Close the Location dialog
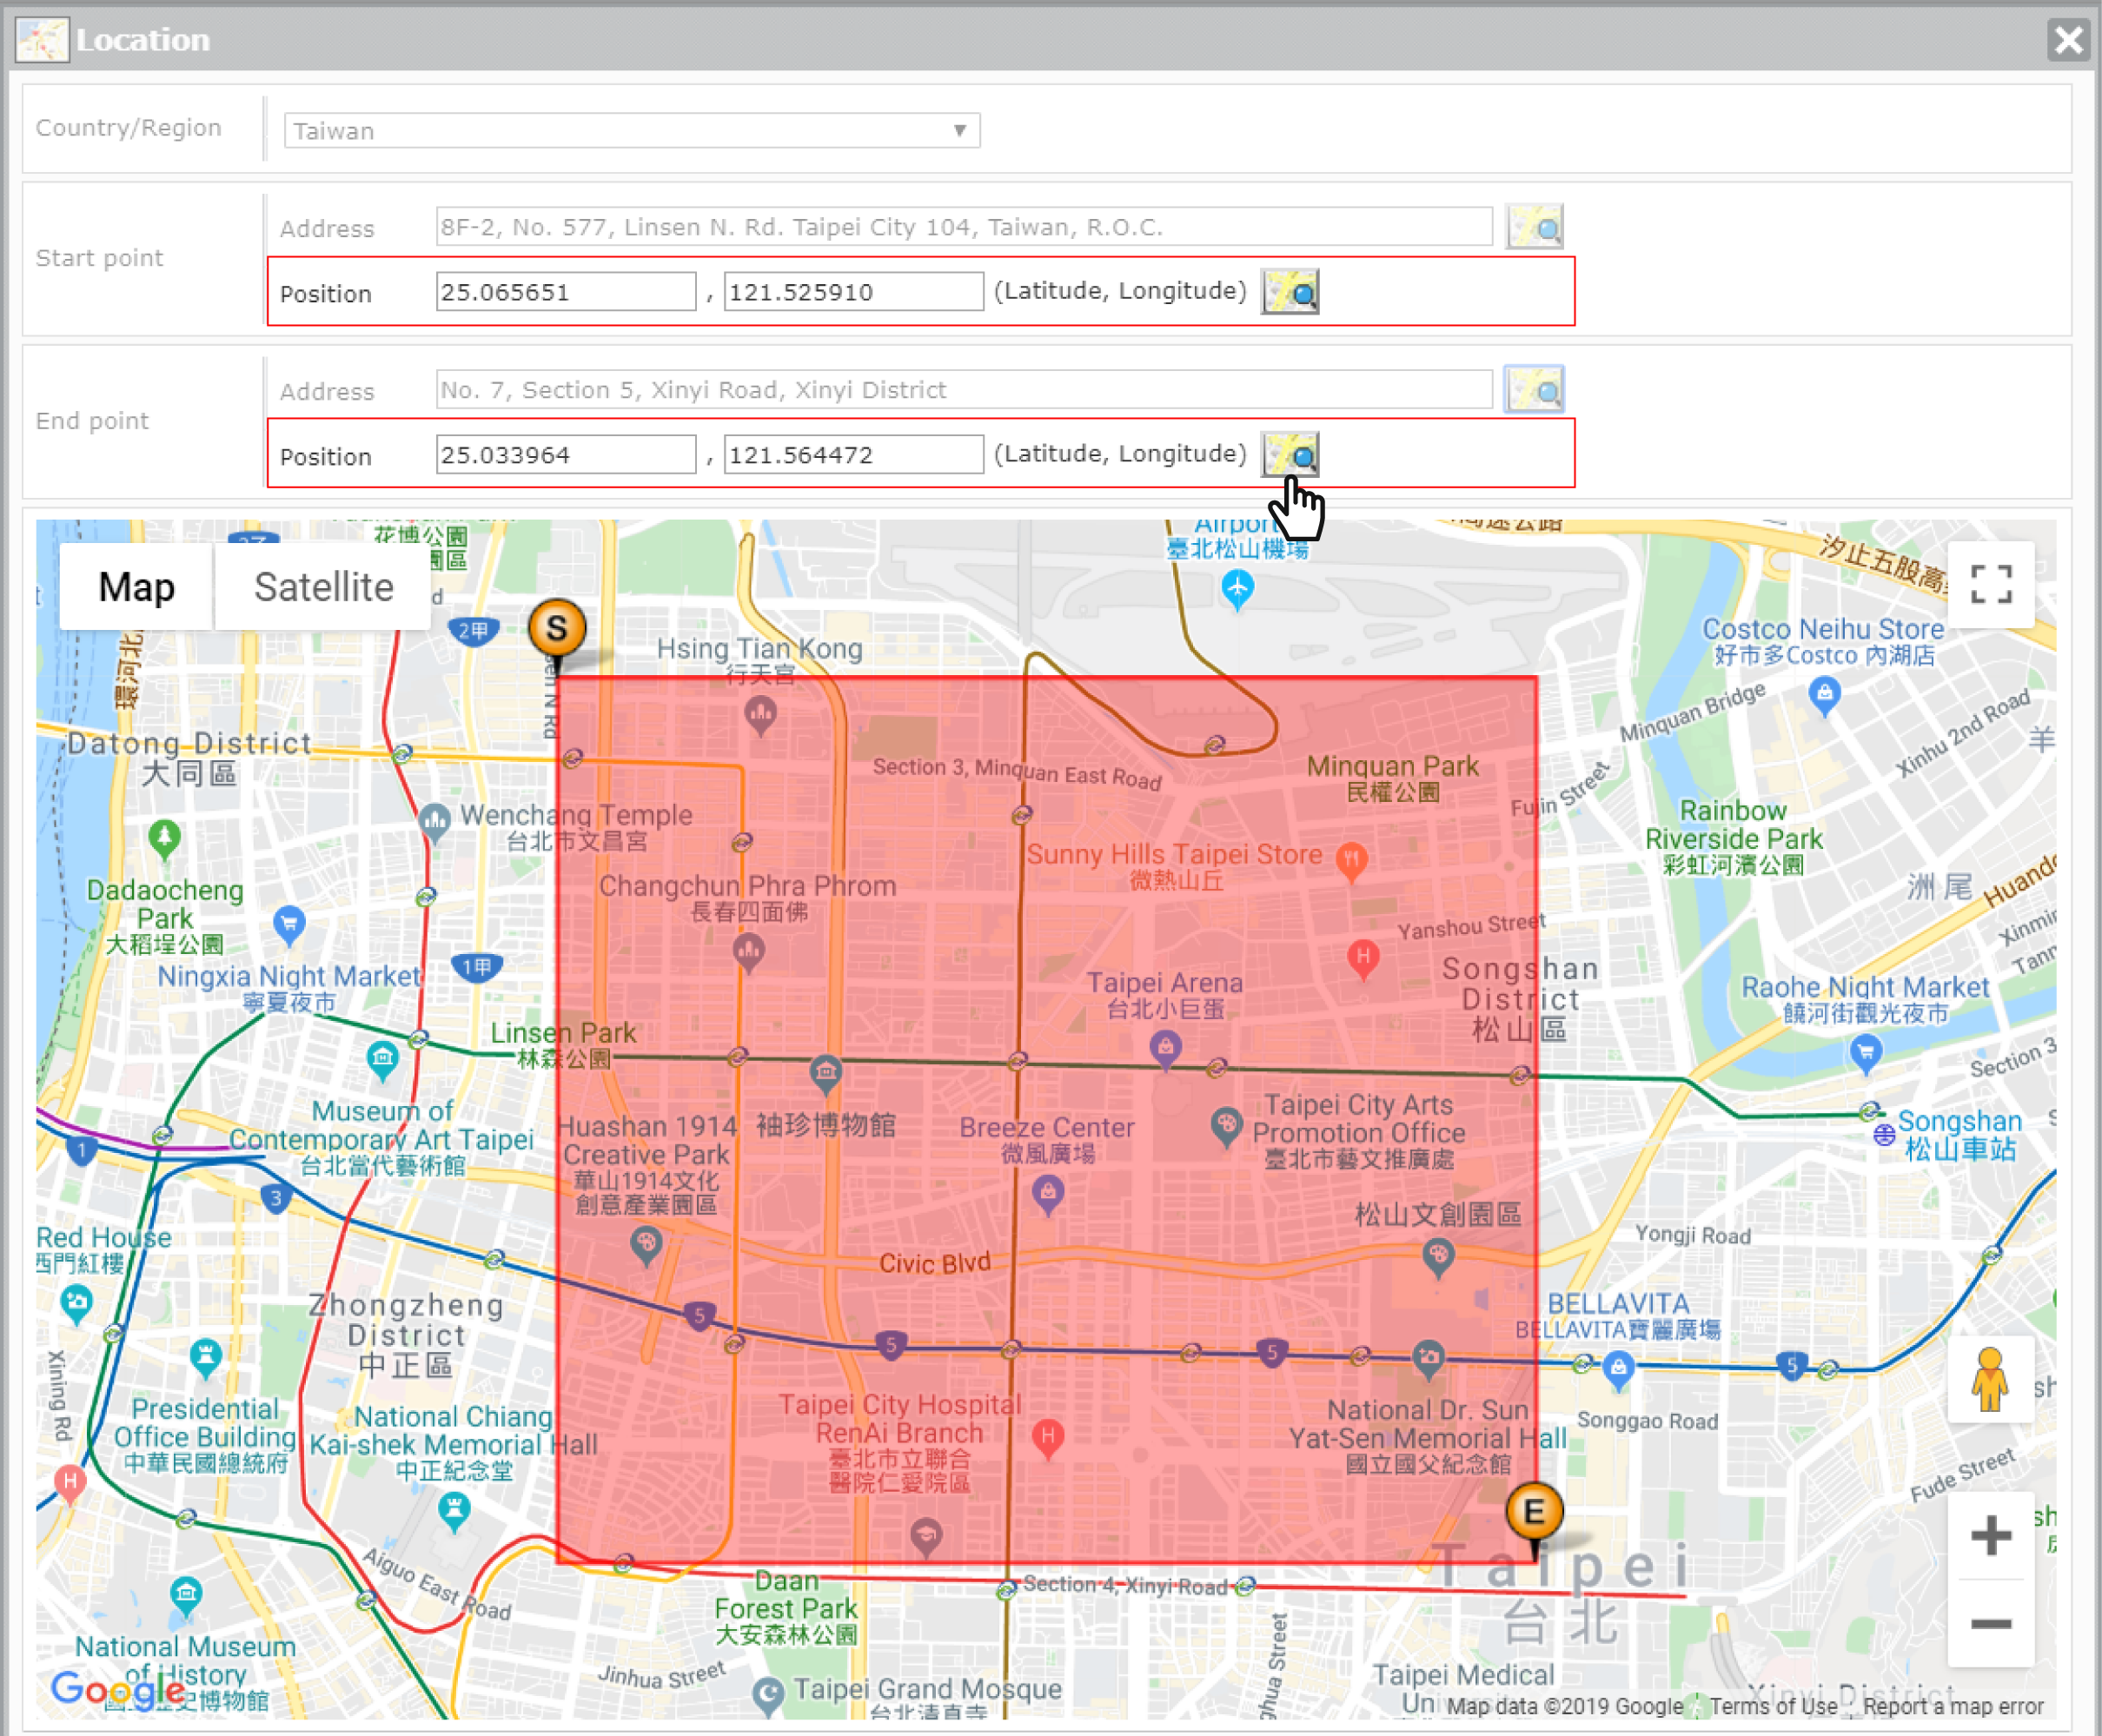 point(2068,40)
